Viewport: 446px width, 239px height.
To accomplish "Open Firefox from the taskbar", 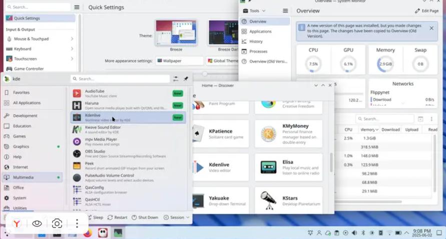I will pos(88,233).
